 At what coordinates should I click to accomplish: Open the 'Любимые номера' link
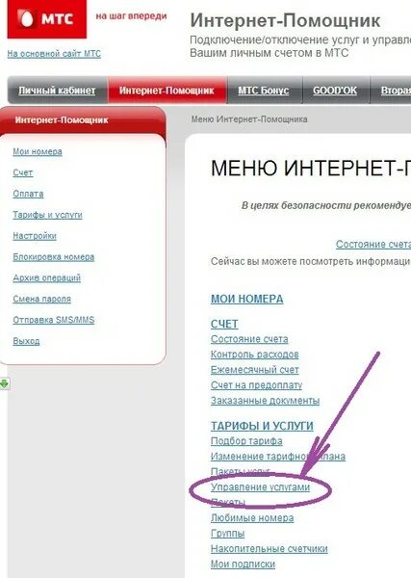pyautogui.click(x=252, y=518)
